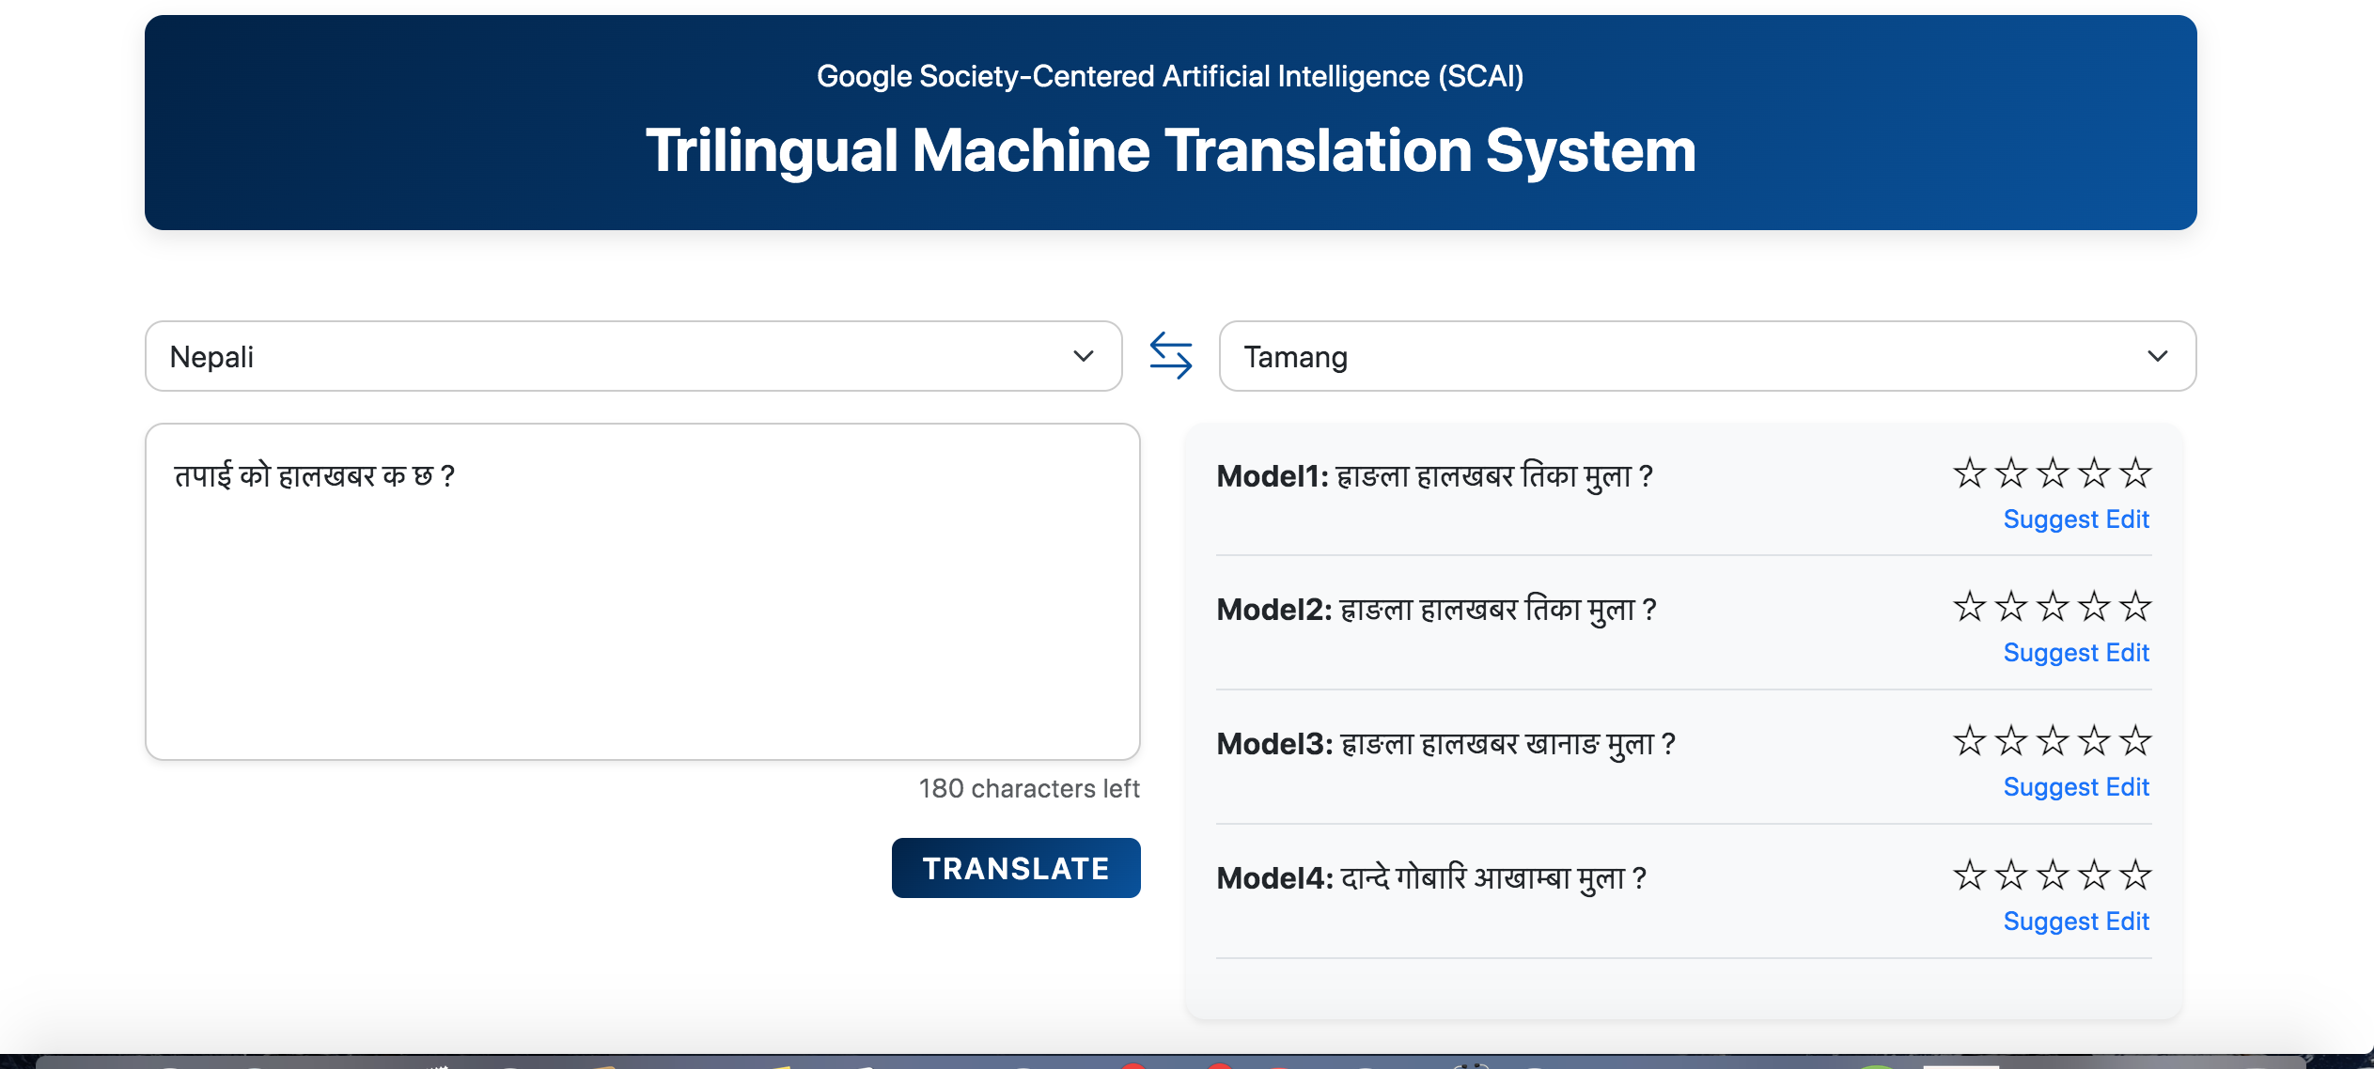The width and height of the screenshot is (2374, 1069).
Task: Expand the target language chevron
Action: [x=2159, y=356]
